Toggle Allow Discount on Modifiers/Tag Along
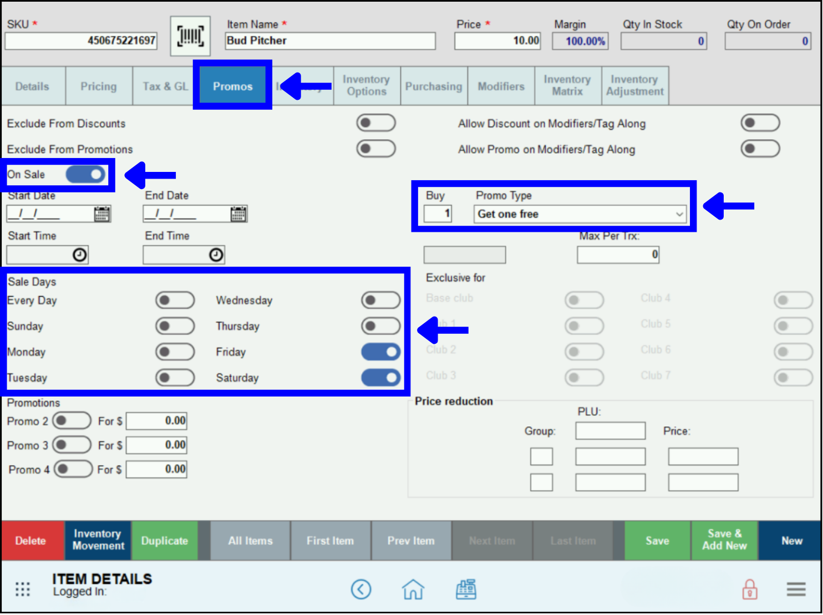This screenshot has height=615, width=823. (760, 123)
